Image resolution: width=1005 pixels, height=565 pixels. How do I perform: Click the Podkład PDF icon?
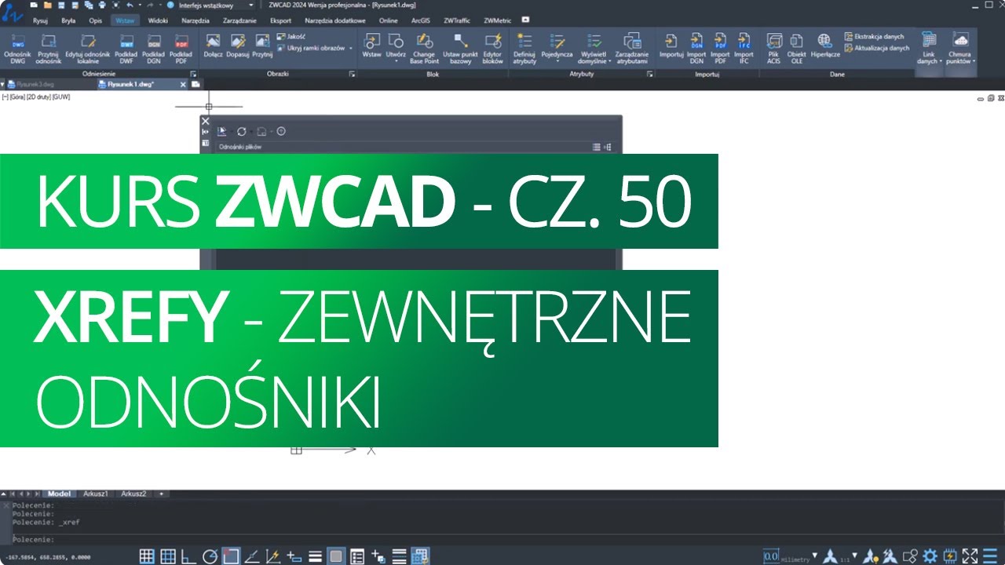click(181, 48)
